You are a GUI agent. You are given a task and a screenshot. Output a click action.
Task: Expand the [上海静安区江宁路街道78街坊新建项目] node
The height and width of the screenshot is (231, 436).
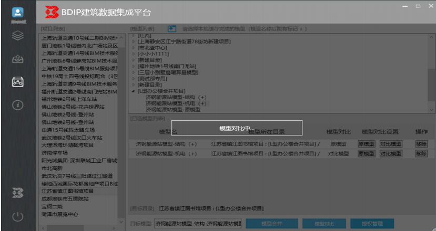[134, 41]
